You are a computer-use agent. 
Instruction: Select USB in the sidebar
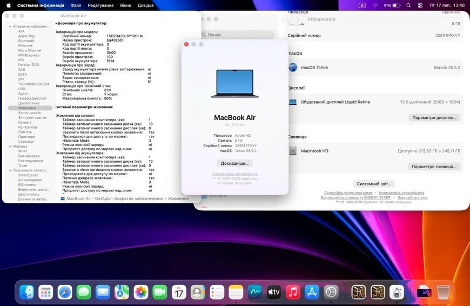point(22,89)
